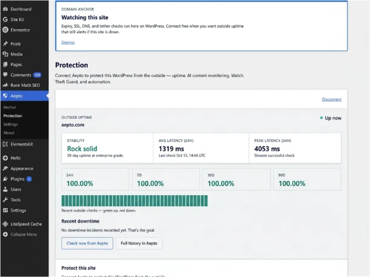This screenshot has width=371, height=277.
Task: Click the Media library icon
Action: 5,54
